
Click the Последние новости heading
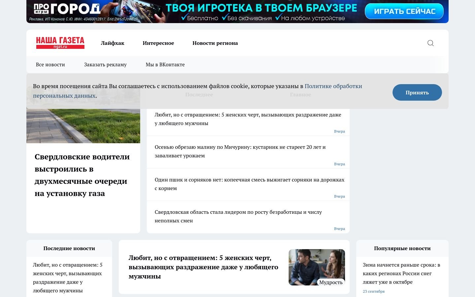(x=69, y=248)
